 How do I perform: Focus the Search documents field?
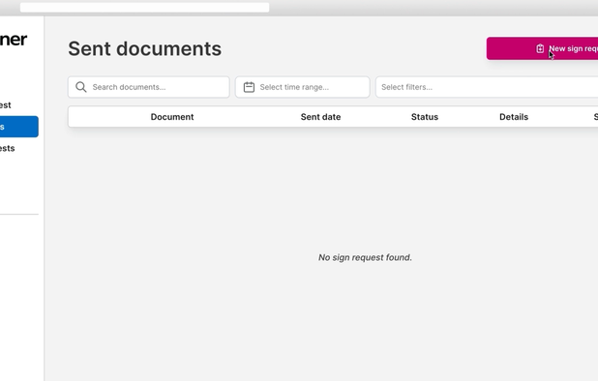(149, 87)
